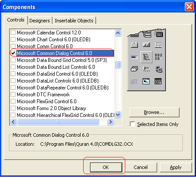196x178 pixels.
Task: Click the tab strip folder icon
Action: coord(134,45)
